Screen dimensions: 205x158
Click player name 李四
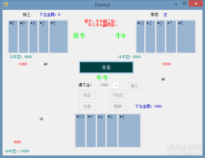coord(154,15)
